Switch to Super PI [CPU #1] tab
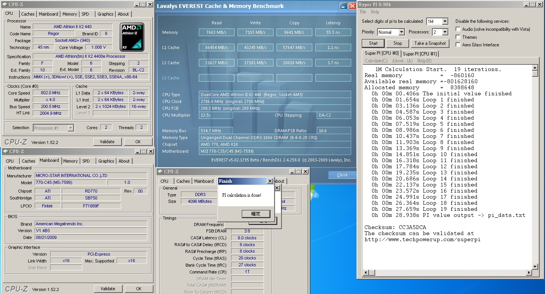545x294 pixels. pyautogui.click(x=420, y=54)
